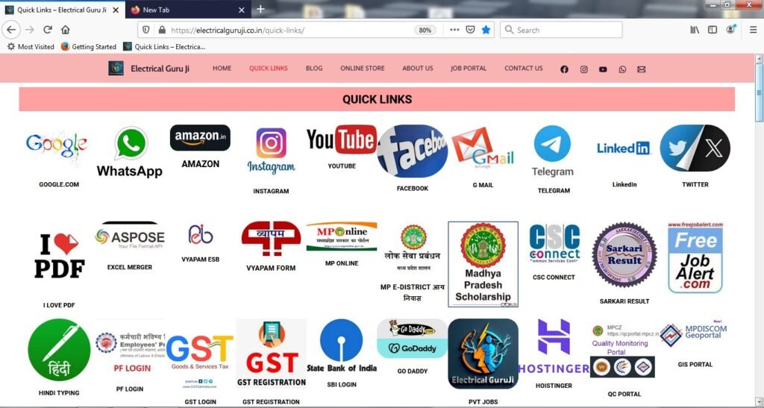
Task: Open the page actions three-dot menu
Action: [454, 30]
